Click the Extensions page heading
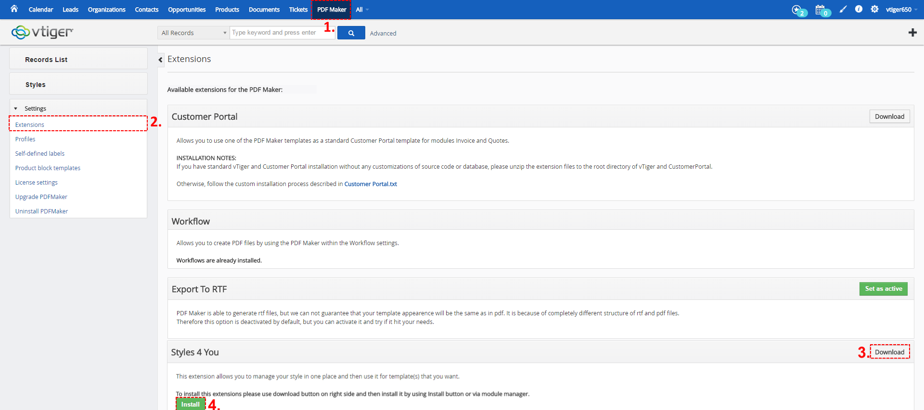924x410 pixels. click(189, 59)
